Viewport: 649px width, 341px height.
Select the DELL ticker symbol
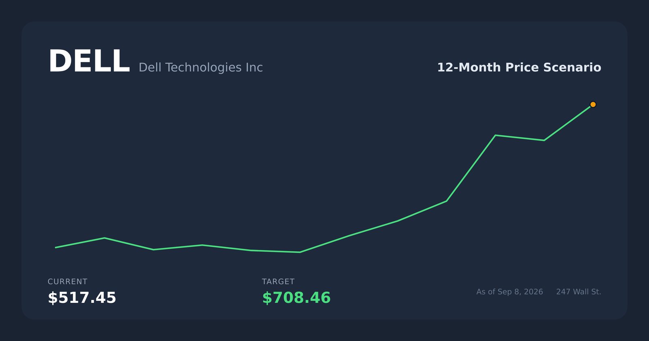(89, 62)
